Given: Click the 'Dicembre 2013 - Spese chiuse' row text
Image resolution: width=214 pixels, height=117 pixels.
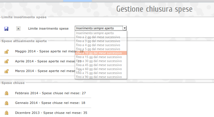Looking at the screenshot, I should coord(51,113).
